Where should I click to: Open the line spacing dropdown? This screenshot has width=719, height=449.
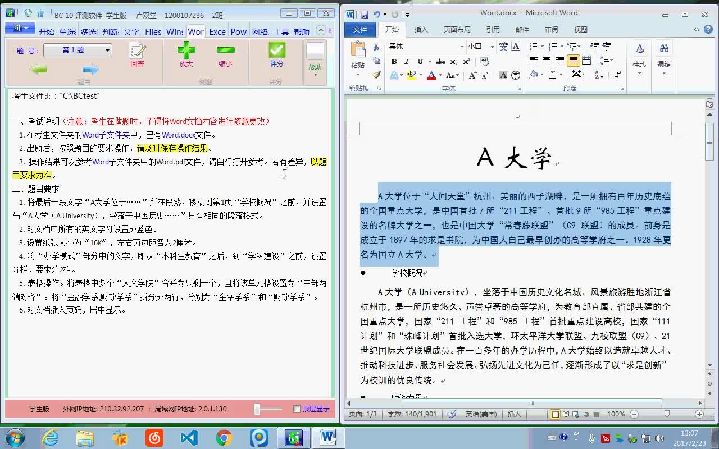[606, 61]
